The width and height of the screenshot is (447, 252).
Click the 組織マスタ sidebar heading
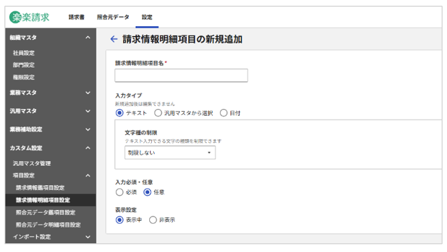point(23,37)
